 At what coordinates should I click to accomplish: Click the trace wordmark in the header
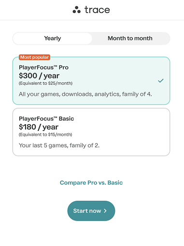(97, 10)
